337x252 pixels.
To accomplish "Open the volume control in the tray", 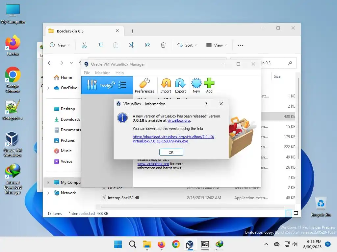I will (295, 244).
